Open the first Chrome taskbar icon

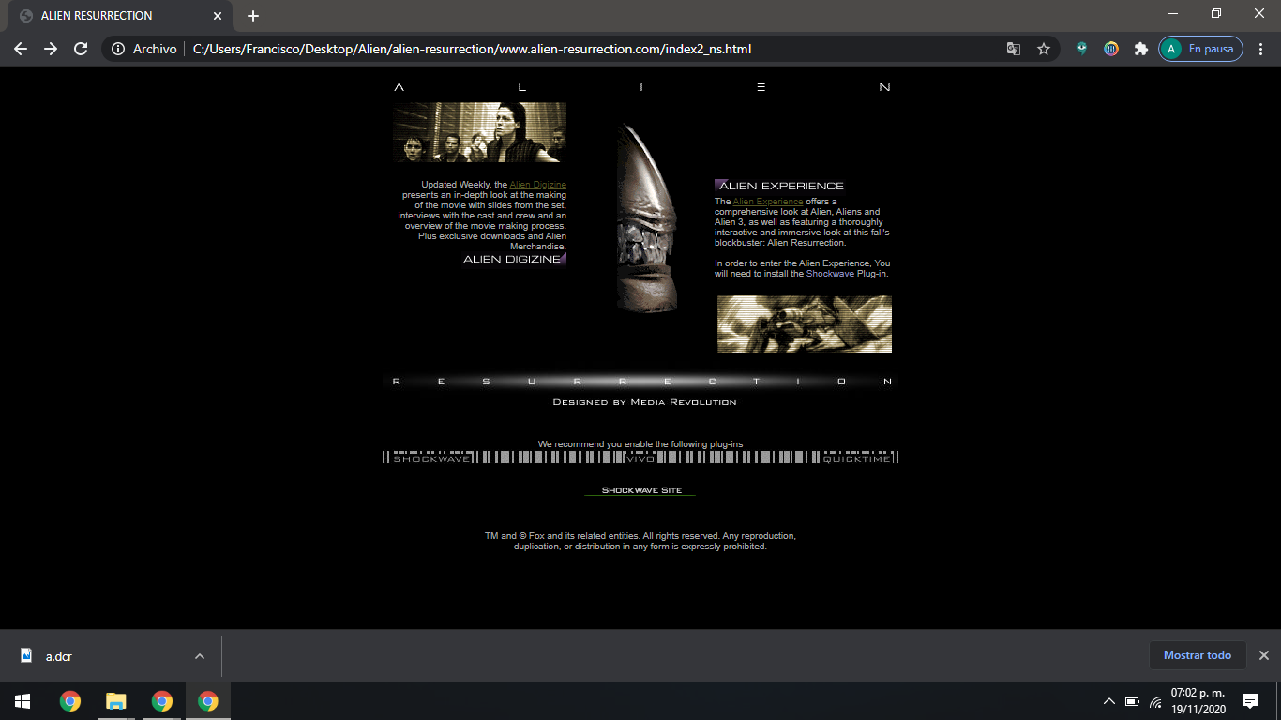pyautogui.click(x=69, y=701)
